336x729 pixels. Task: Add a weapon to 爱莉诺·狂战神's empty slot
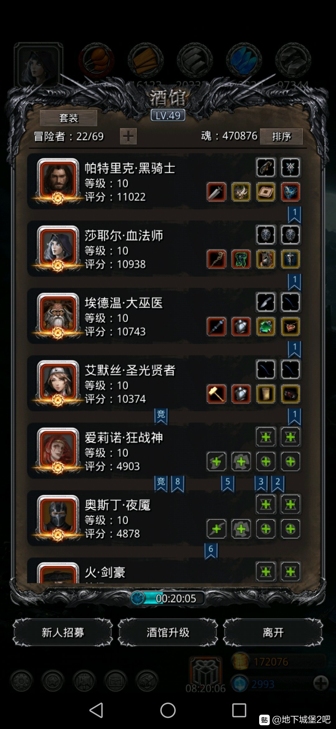tap(217, 461)
